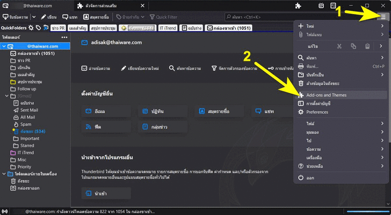Open การตั้งค่าบัญชี account settings entry

coord(341,104)
